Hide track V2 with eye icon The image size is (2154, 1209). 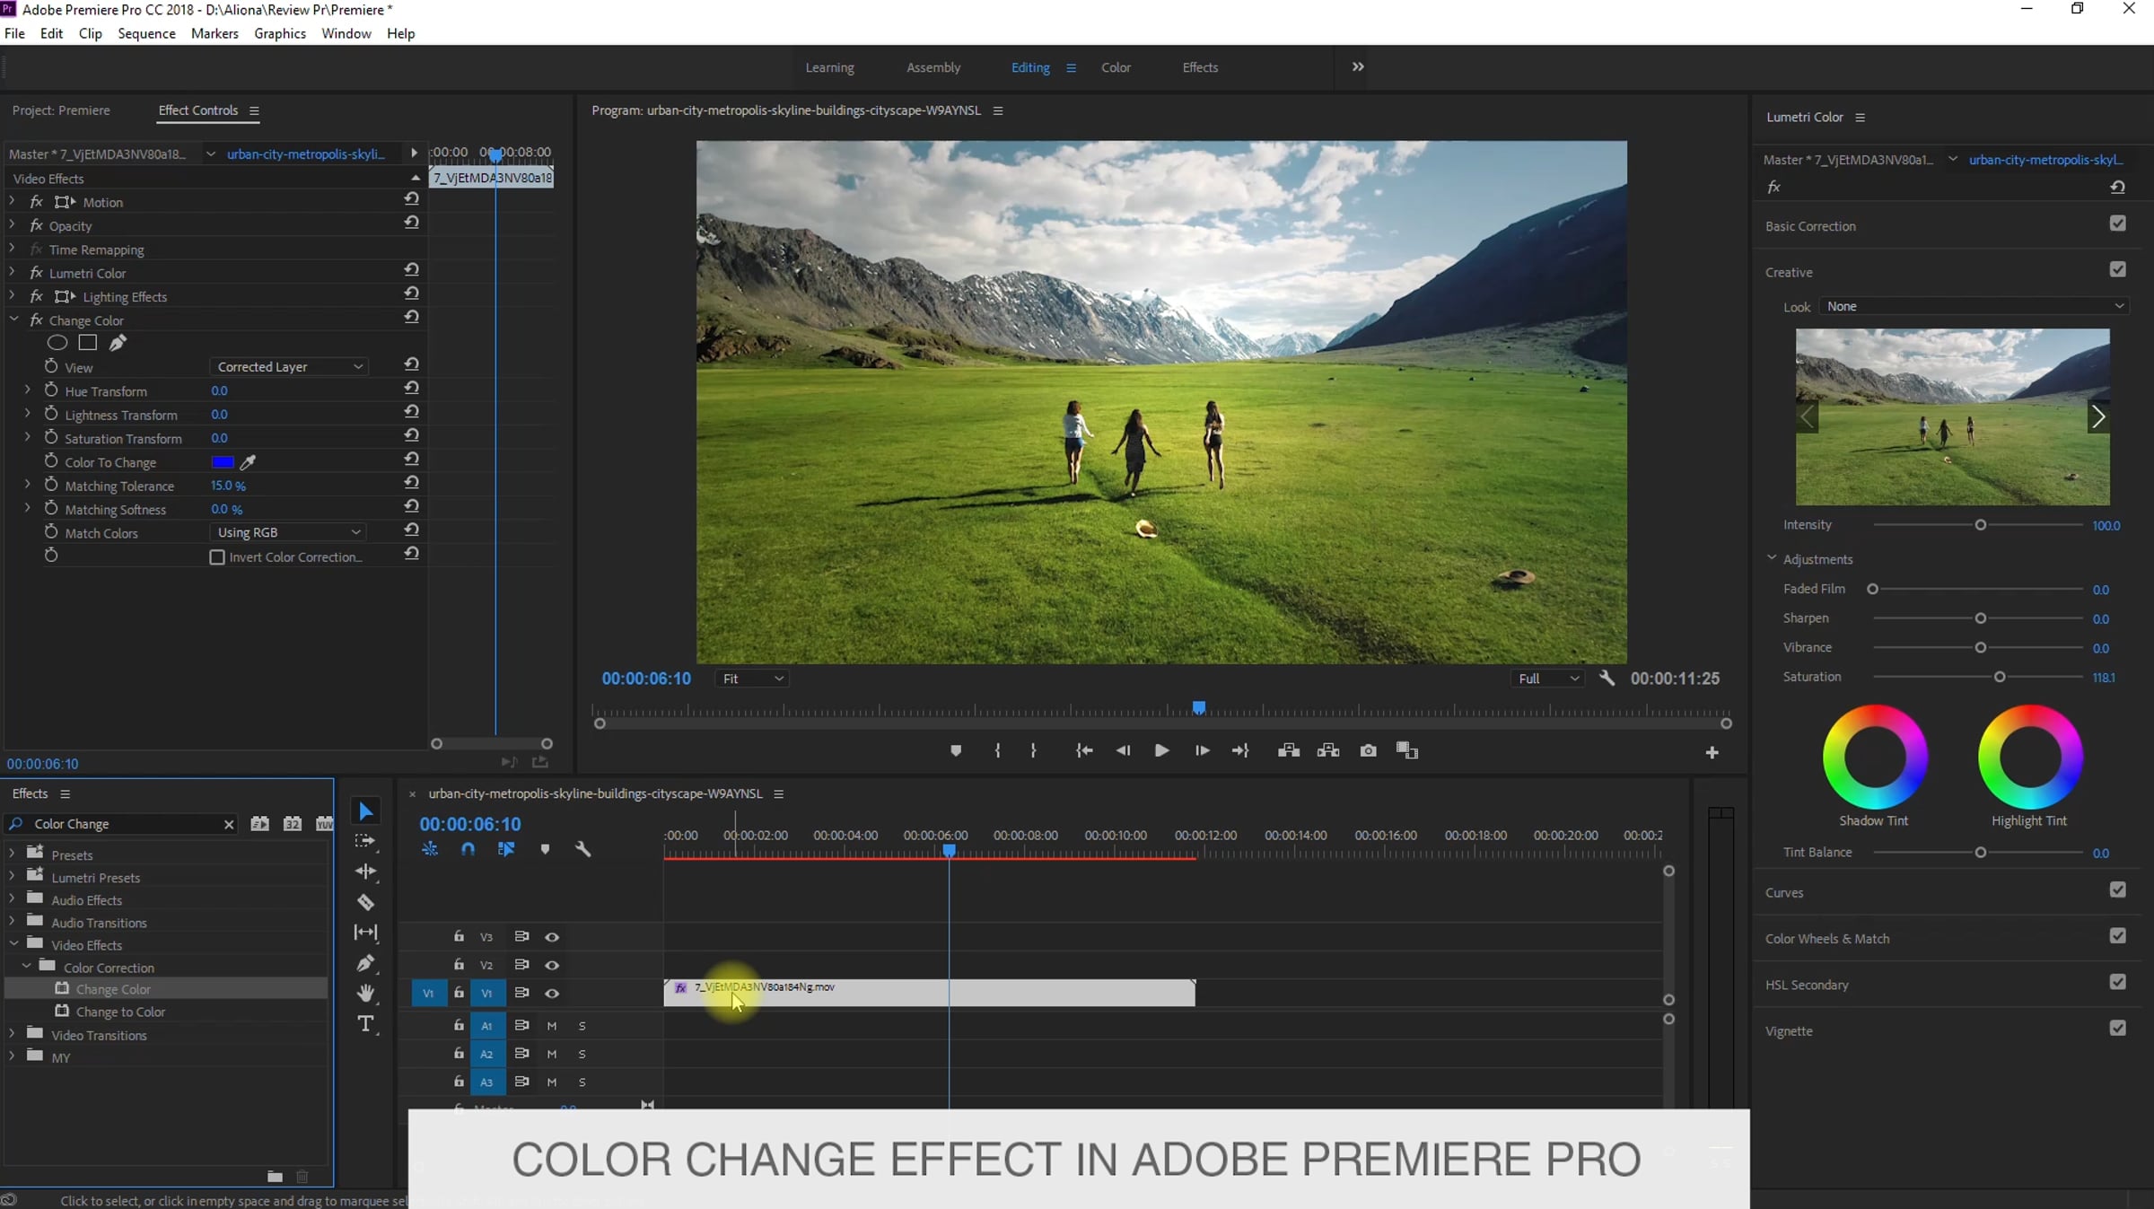tap(552, 965)
